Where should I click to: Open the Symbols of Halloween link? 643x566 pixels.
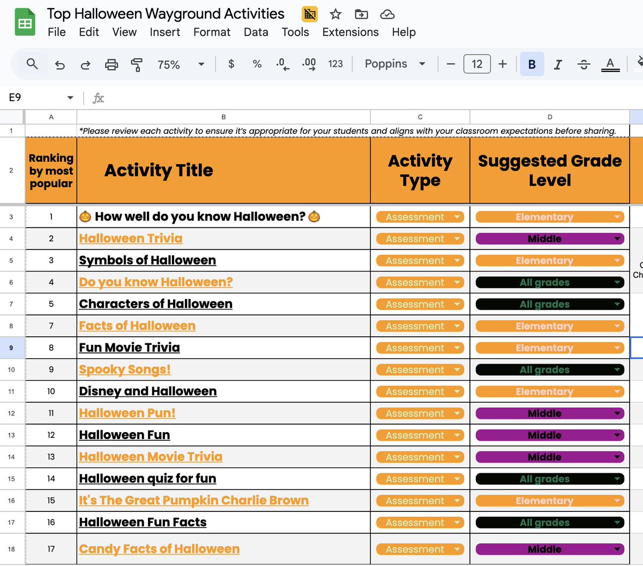(147, 260)
